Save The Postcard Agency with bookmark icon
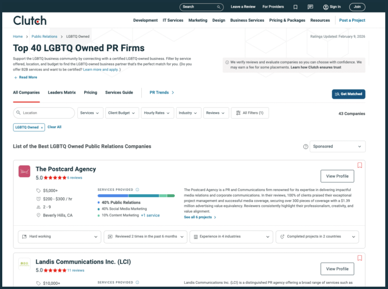Viewport: 388px width, 289px height. 360,165
